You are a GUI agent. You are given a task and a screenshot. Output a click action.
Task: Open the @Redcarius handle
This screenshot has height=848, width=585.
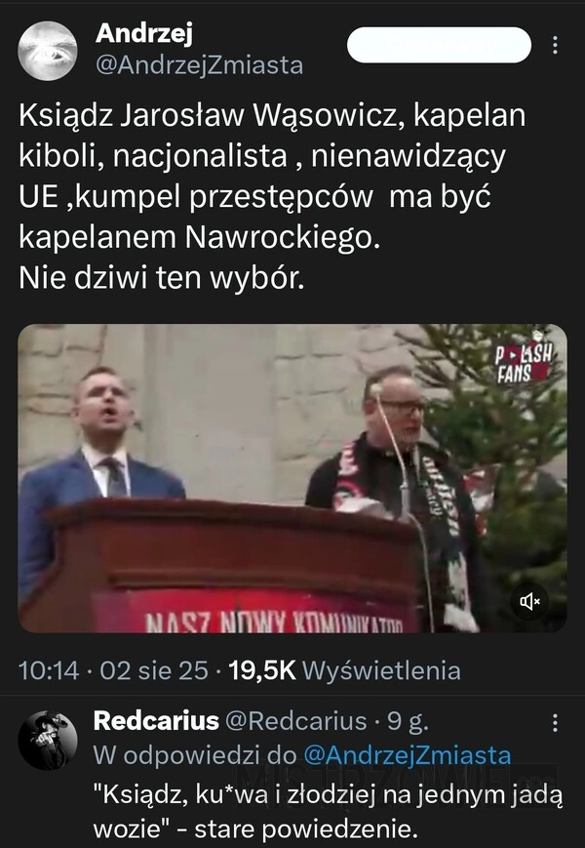tap(295, 721)
